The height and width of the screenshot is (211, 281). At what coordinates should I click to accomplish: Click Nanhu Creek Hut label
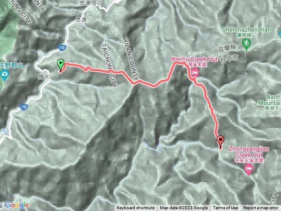pyautogui.click(x=195, y=59)
